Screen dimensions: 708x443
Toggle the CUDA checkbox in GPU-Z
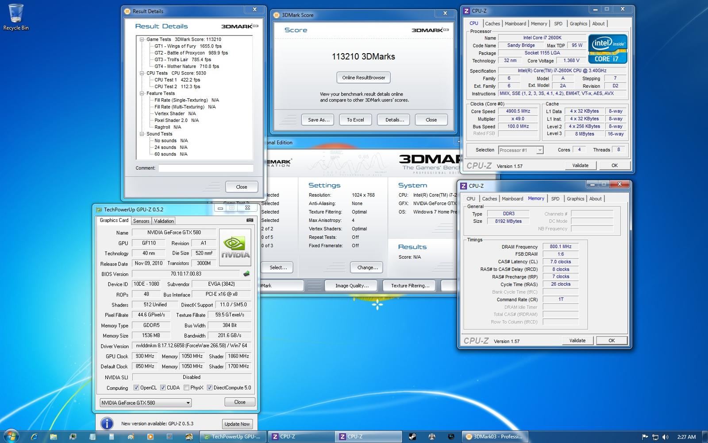coord(163,388)
